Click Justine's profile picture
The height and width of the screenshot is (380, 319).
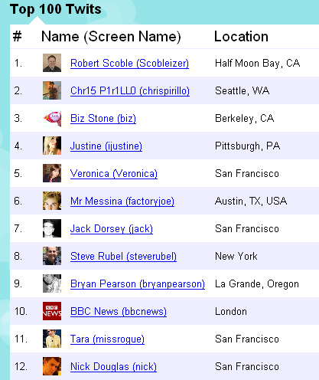pos(52,146)
